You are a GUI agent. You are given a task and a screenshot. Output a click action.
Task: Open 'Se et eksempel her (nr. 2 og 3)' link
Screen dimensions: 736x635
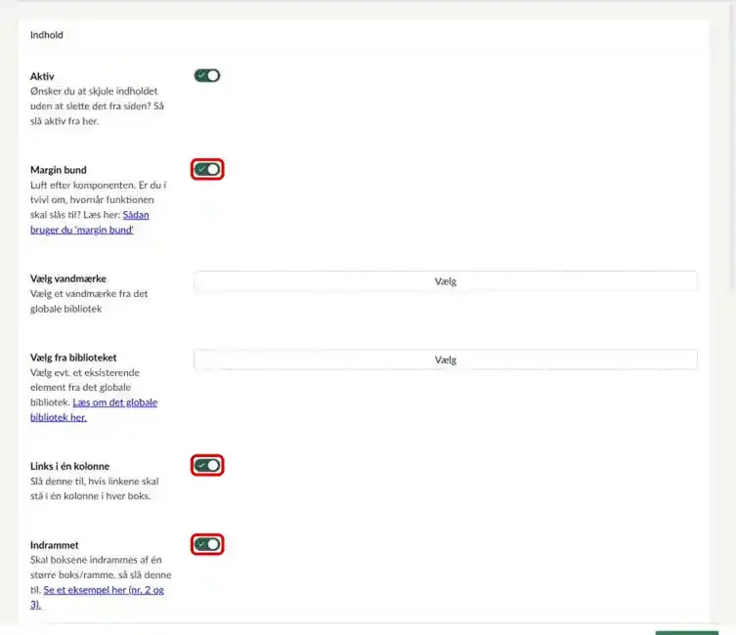pos(97,597)
